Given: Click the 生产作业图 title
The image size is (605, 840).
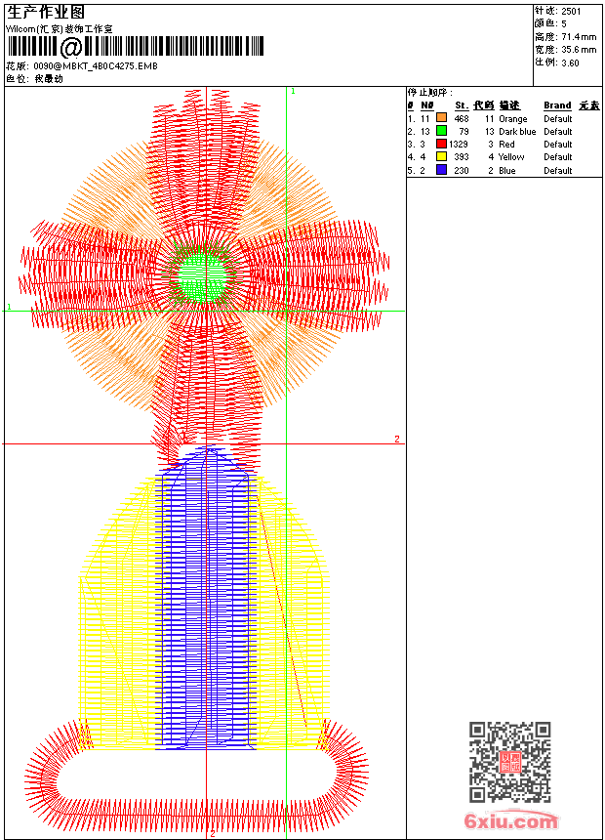Looking at the screenshot, I should click(46, 13).
